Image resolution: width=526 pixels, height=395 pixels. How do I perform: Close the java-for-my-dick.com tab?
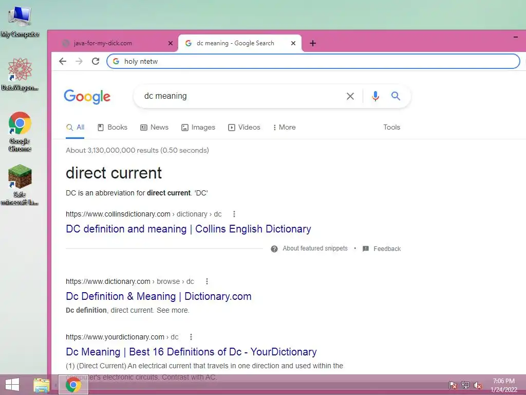[171, 43]
